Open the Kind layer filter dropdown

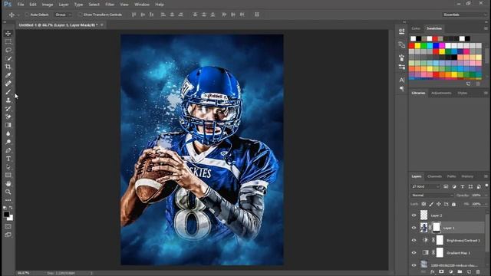click(426, 186)
